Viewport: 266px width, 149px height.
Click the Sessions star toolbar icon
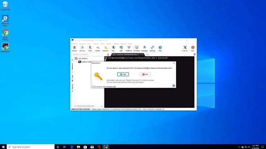click(x=106, y=48)
